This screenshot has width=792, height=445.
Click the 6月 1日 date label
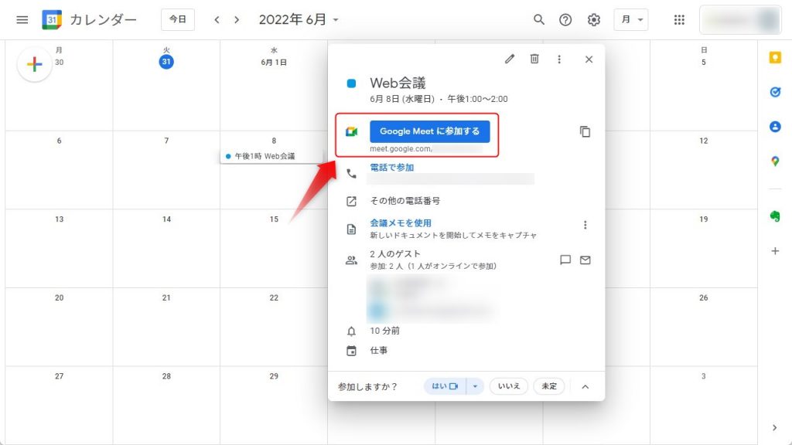(274, 62)
